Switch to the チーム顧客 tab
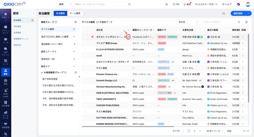This screenshot has width=254, height=137. 75,13
